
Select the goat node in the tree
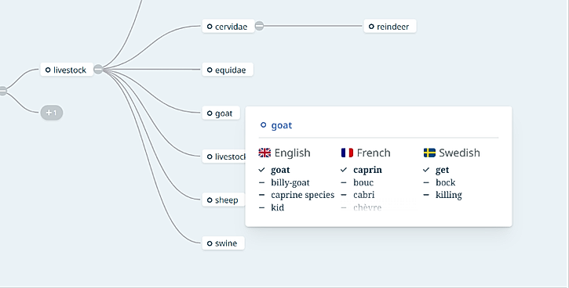pyautogui.click(x=221, y=113)
